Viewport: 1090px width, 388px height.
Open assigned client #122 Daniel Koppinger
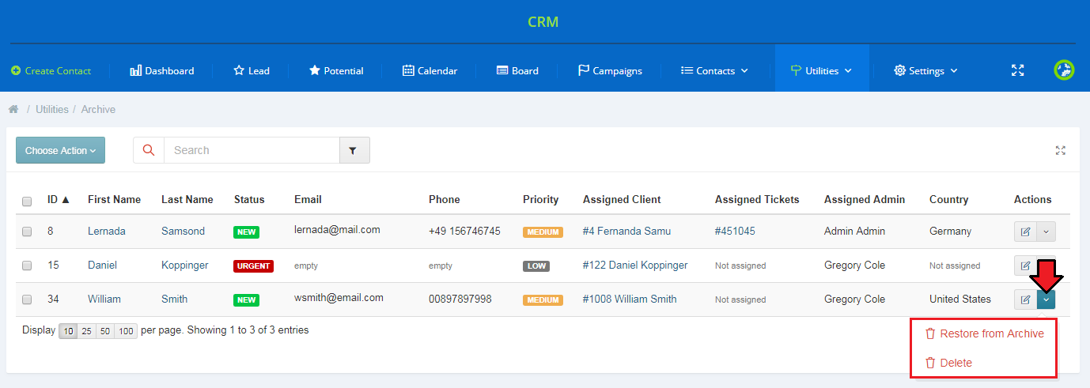pyautogui.click(x=635, y=265)
